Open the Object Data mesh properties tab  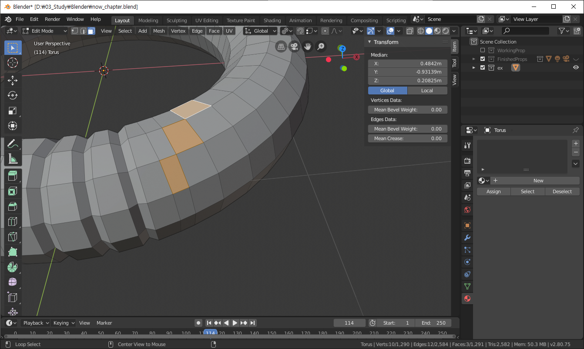coord(467,286)
